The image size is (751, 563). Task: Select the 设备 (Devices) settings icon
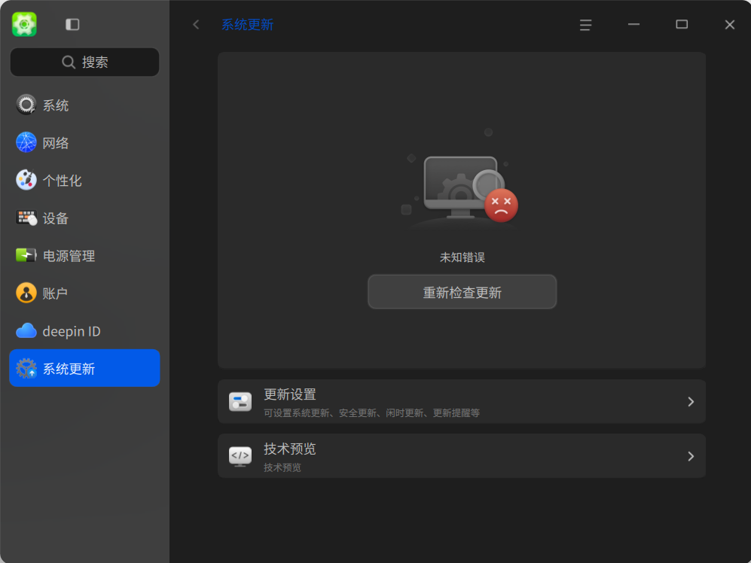point(26,218)
